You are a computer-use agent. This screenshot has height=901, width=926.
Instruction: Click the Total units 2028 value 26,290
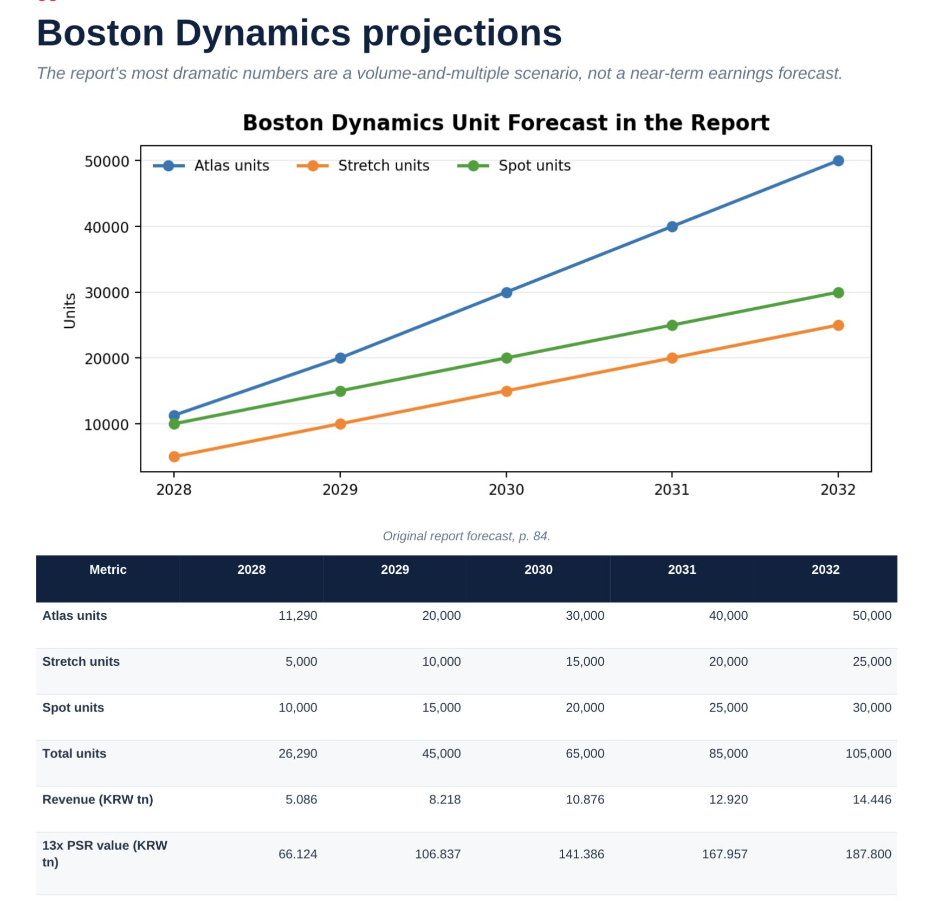[x=298, y=754]
